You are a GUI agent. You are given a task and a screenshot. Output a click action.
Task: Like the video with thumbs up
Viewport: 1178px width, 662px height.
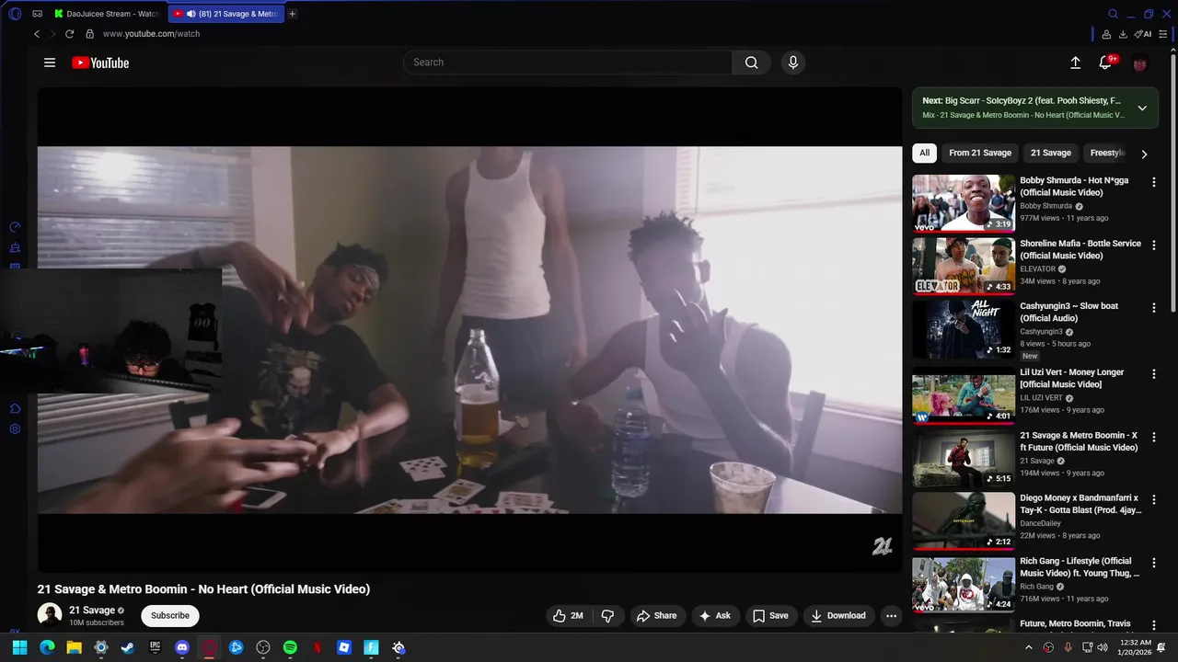pyautogui.click(x=568, y=616)
